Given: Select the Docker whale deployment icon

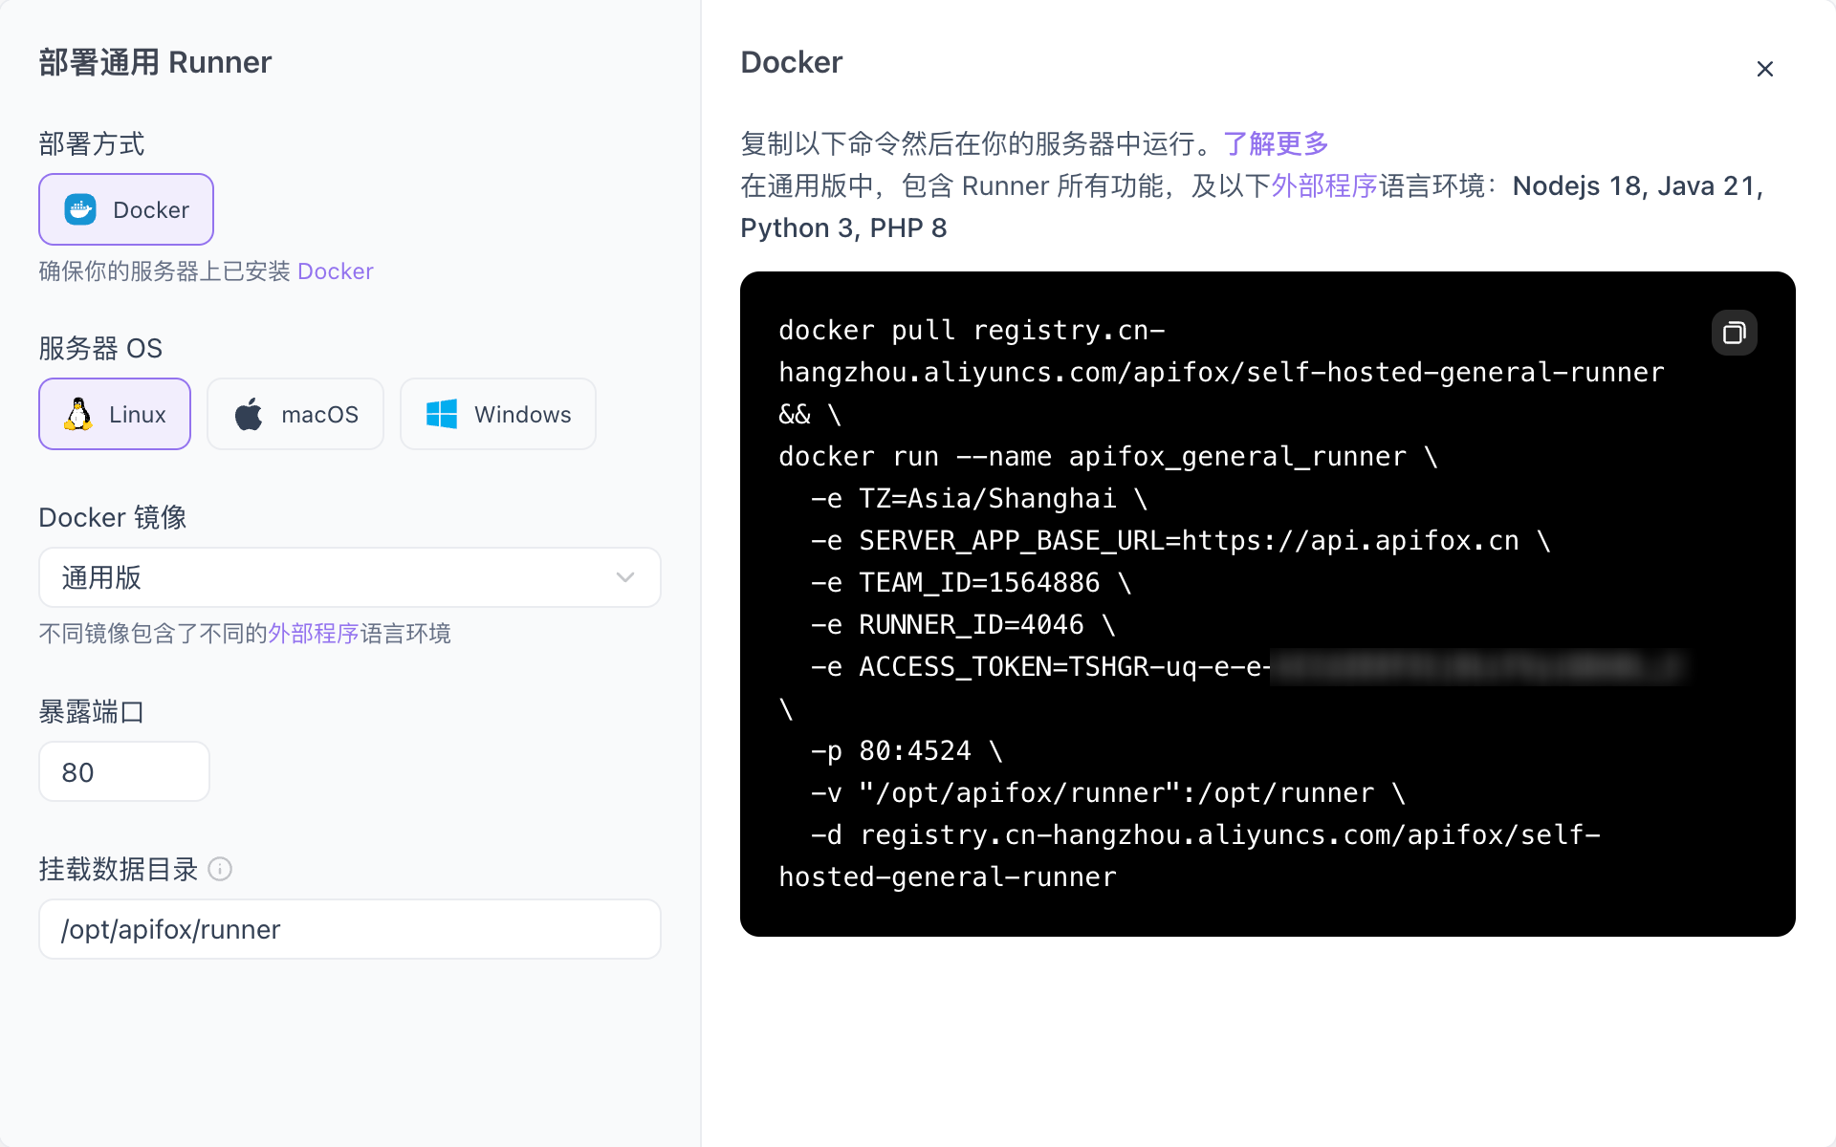Looking at the screenshot, I should point(81,208).
